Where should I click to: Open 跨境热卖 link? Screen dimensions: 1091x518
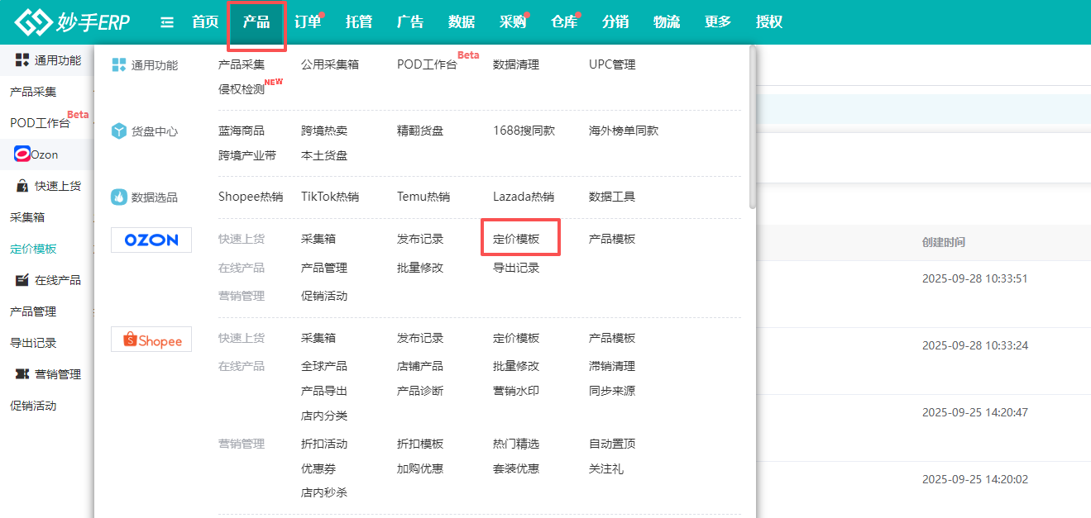(x=324, y=131)
